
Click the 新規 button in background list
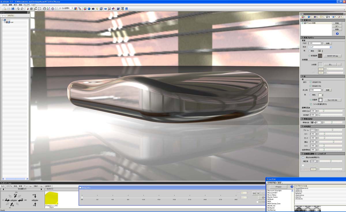[x=336, y=23]
